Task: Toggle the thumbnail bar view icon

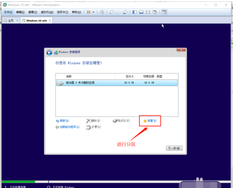Action: tap(141, 12)
